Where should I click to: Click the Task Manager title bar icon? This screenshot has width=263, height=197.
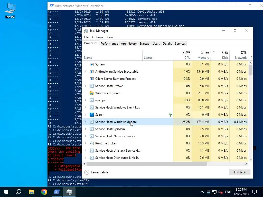pyautogui.click(x=86, y=31)
